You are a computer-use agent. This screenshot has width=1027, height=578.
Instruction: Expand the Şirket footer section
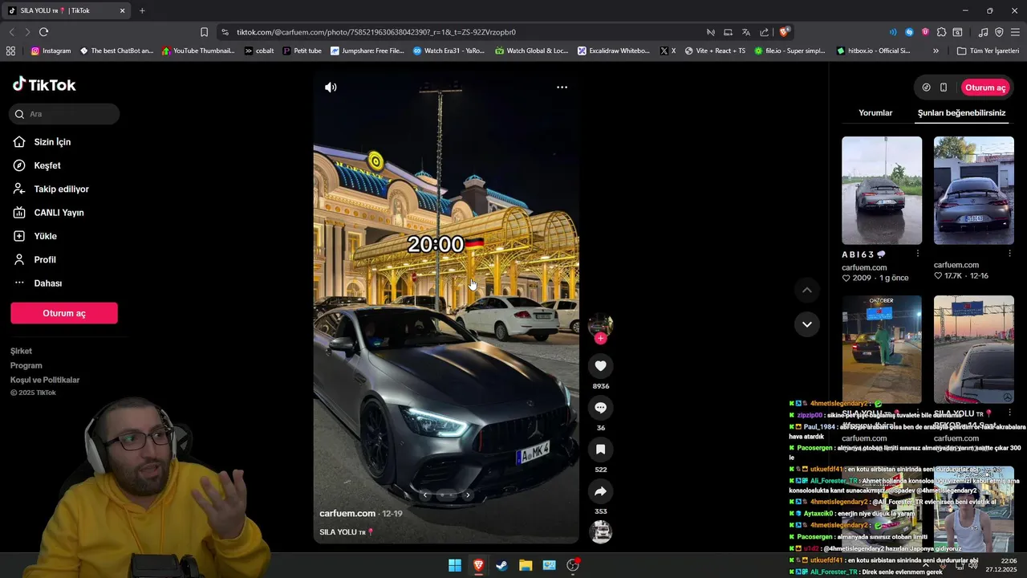21,351
